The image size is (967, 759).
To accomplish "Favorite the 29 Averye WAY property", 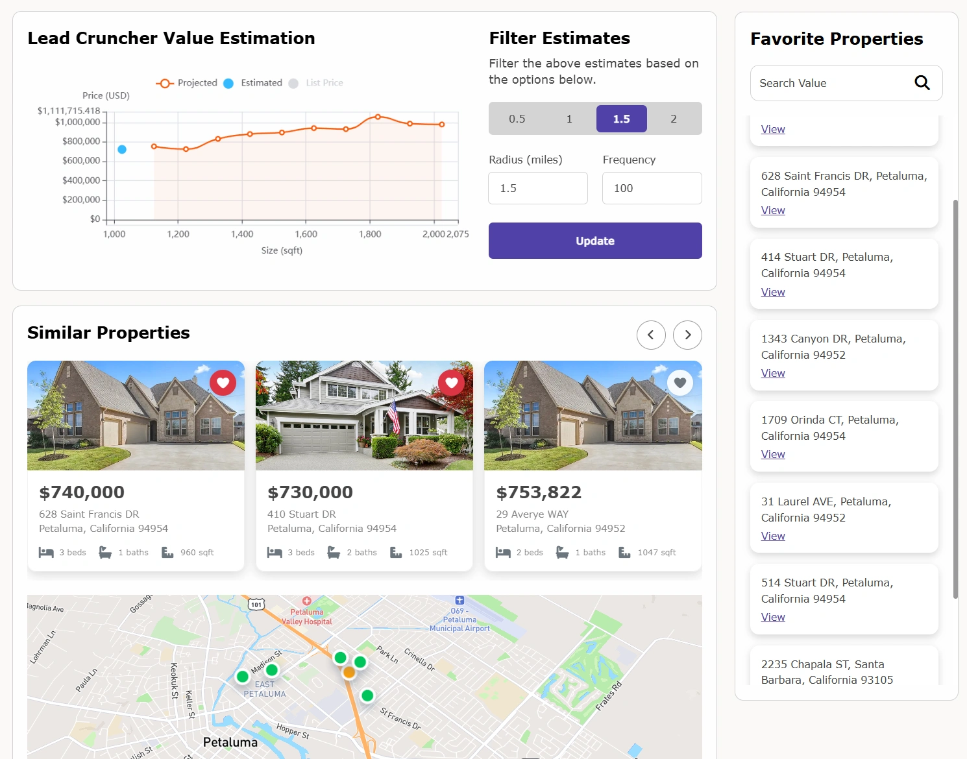I will click(x=680, y=383).
